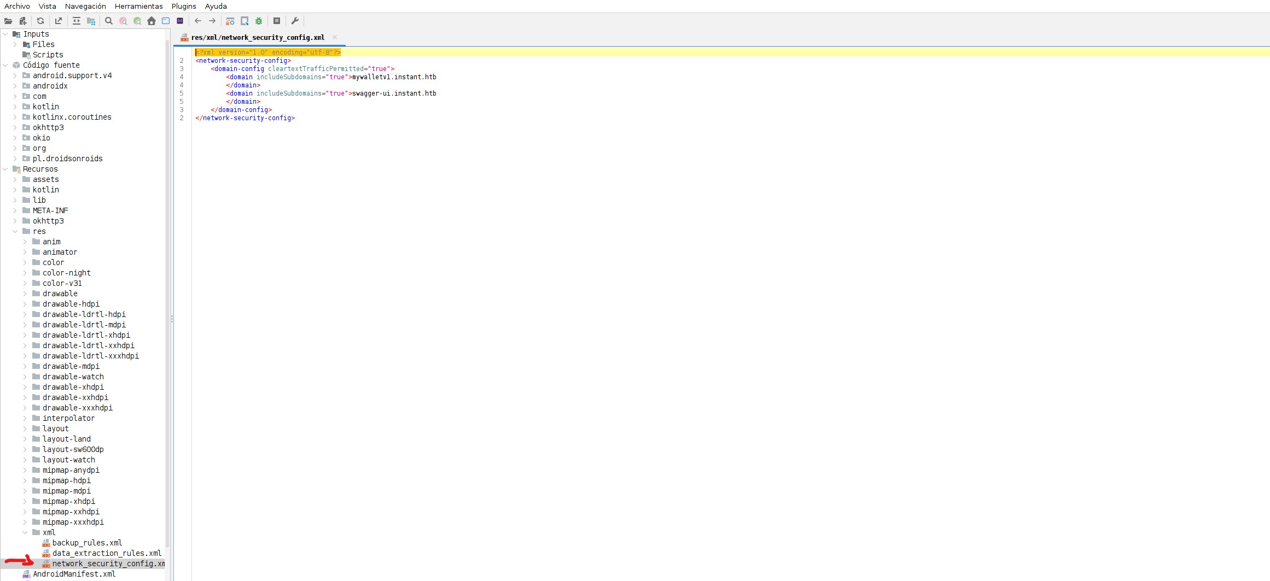The width and height of the screenshot is (1270, 581).
Task: Click the back navigation arrow
Action: [198, 21]
